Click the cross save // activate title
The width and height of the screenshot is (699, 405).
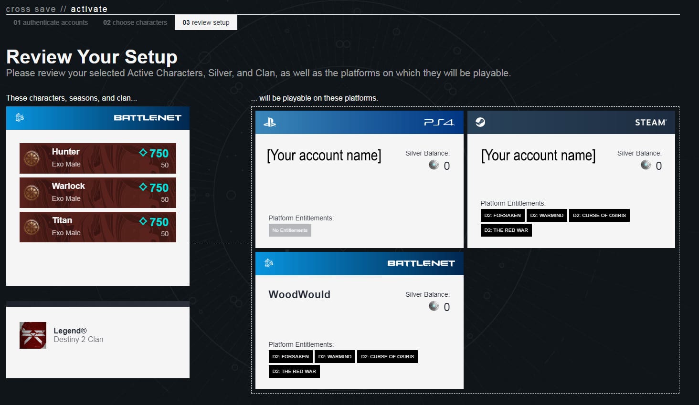57,9
